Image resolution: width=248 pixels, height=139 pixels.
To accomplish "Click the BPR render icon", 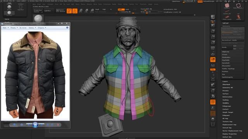I will [213, 17].
